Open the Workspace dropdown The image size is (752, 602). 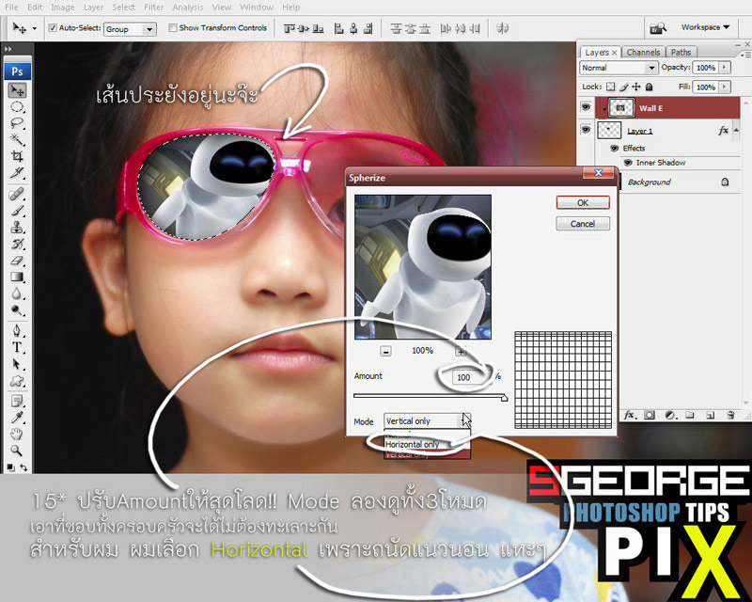705,27
